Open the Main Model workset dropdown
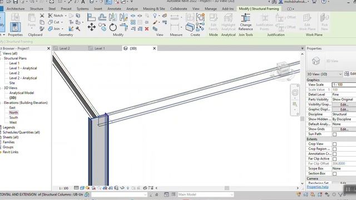This screenshot has height=200, width=356. point(205,194)
